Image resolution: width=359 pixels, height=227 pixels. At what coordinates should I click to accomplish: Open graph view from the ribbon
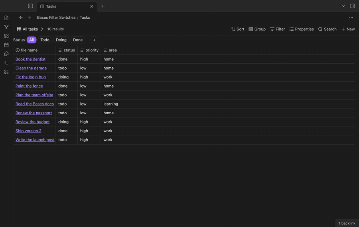[x=6, y=27]
